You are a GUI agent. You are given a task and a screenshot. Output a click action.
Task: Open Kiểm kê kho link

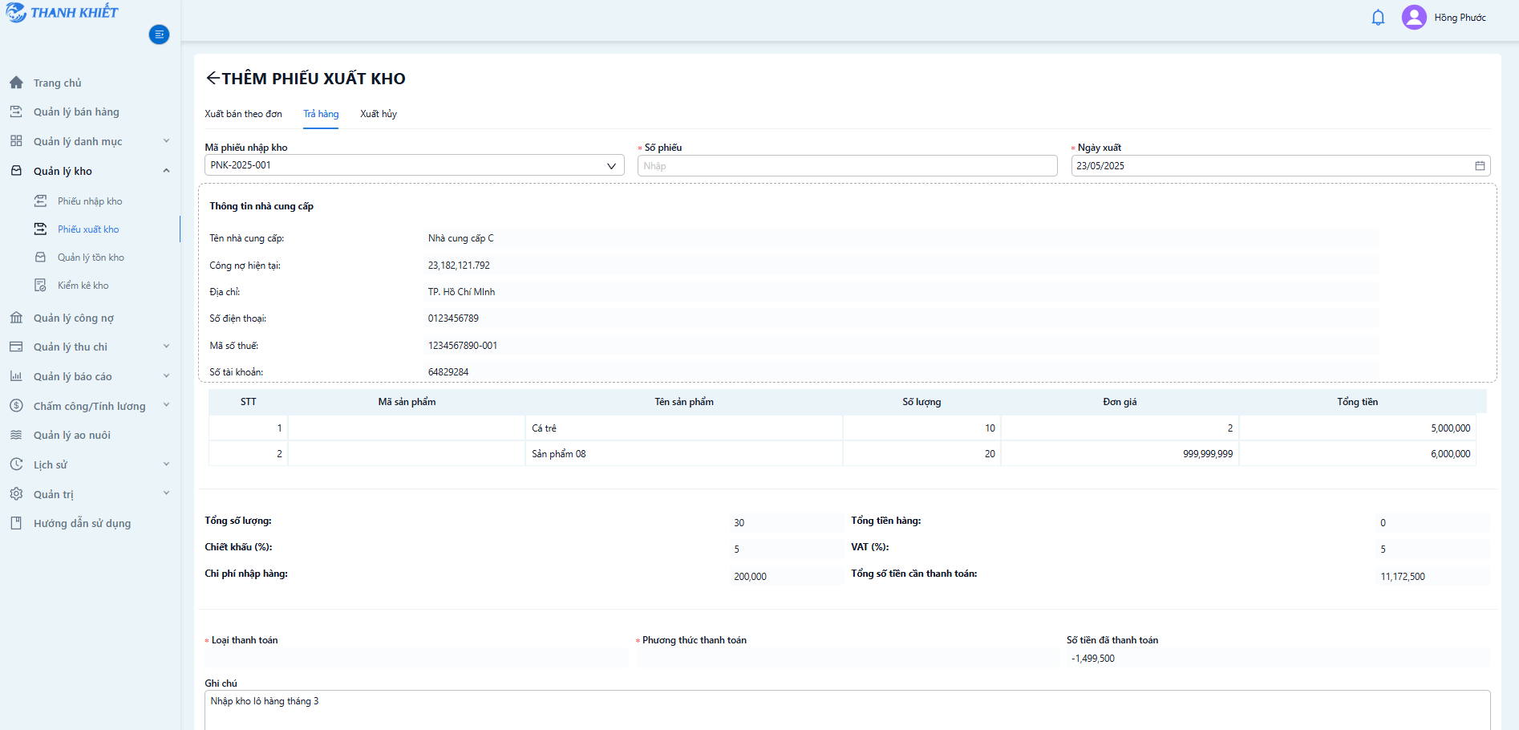click(83, 285)
